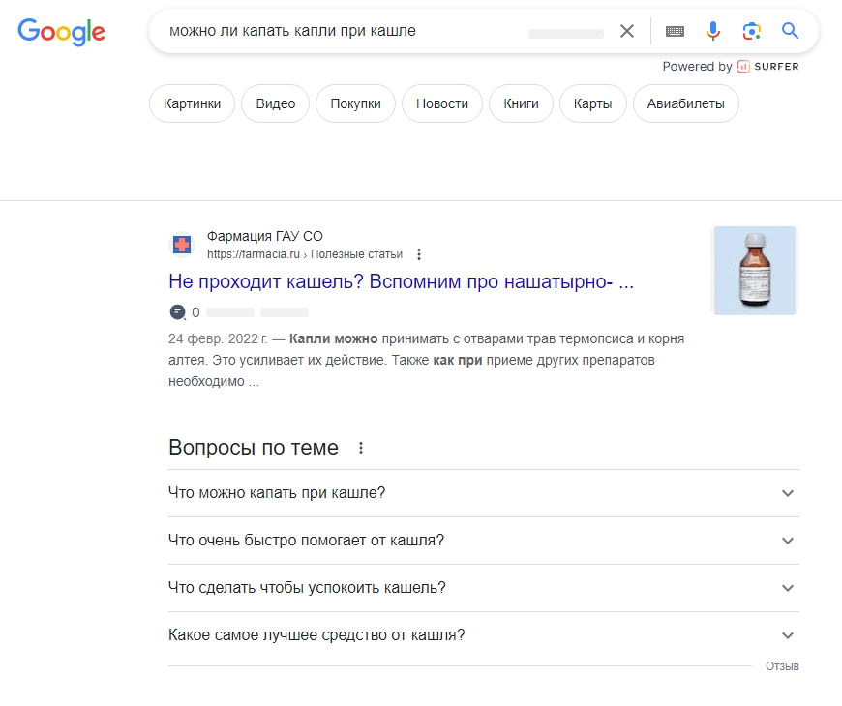842x706 pixels.
Task: Open the medicine bottle thumbnail image
Action: tap(754, 270)
